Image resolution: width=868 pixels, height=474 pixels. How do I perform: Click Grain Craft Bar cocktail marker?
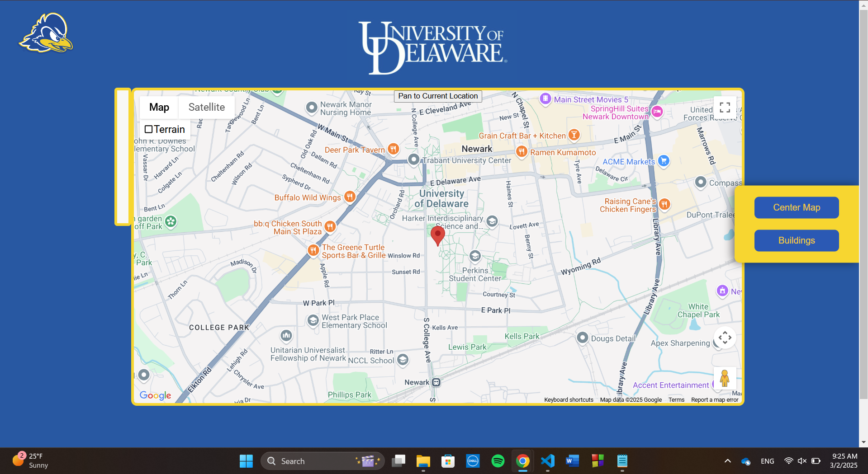pos(574,135)
